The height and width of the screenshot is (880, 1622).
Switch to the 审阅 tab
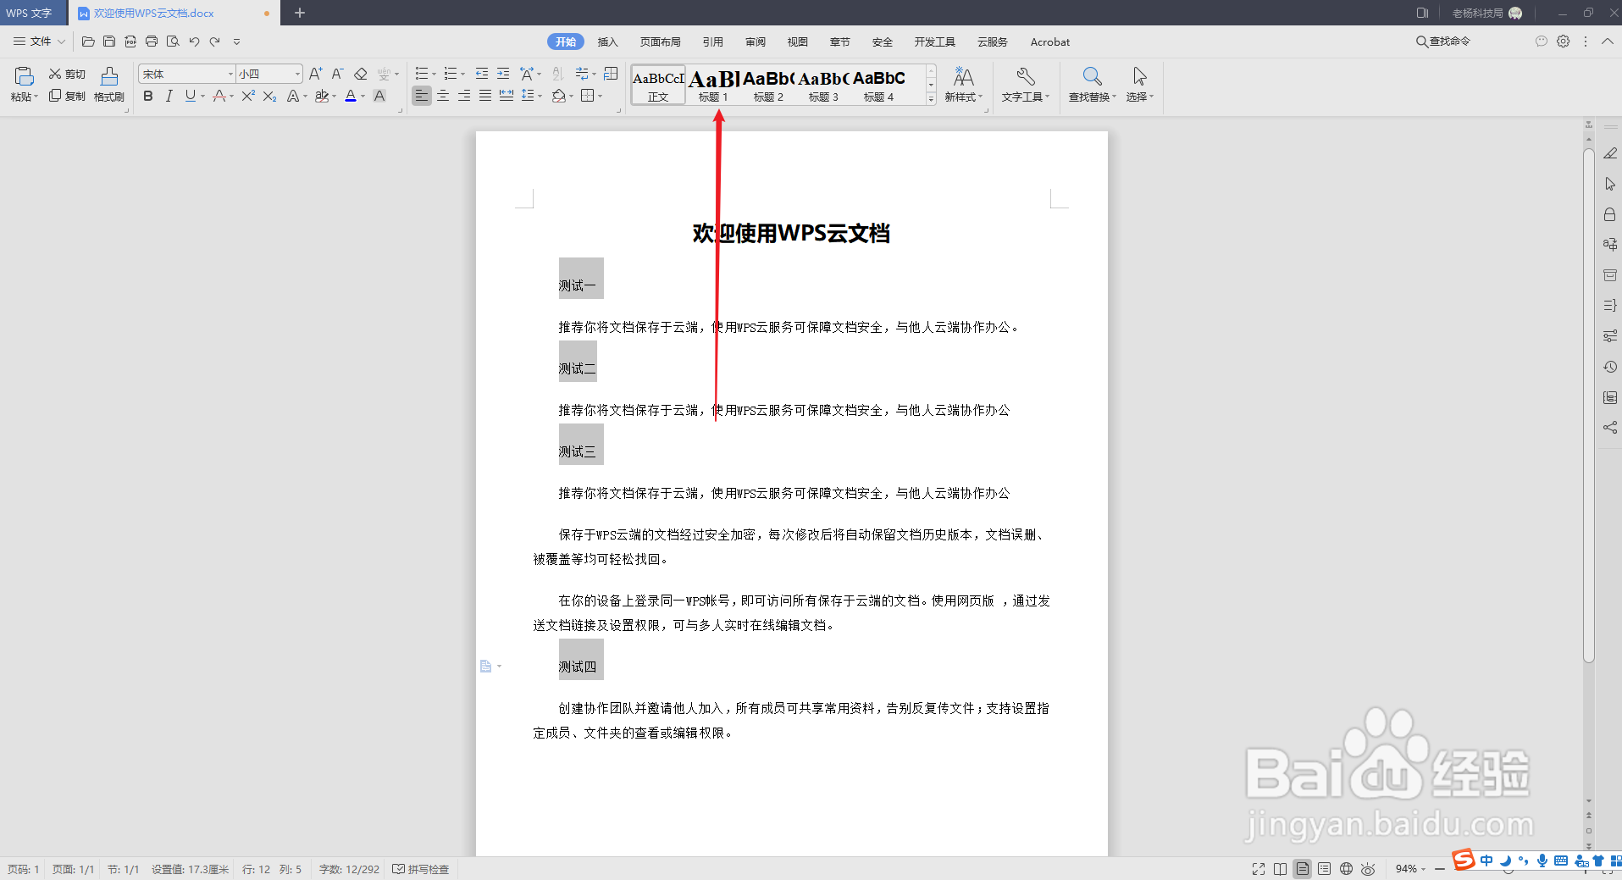coord(756,42)
